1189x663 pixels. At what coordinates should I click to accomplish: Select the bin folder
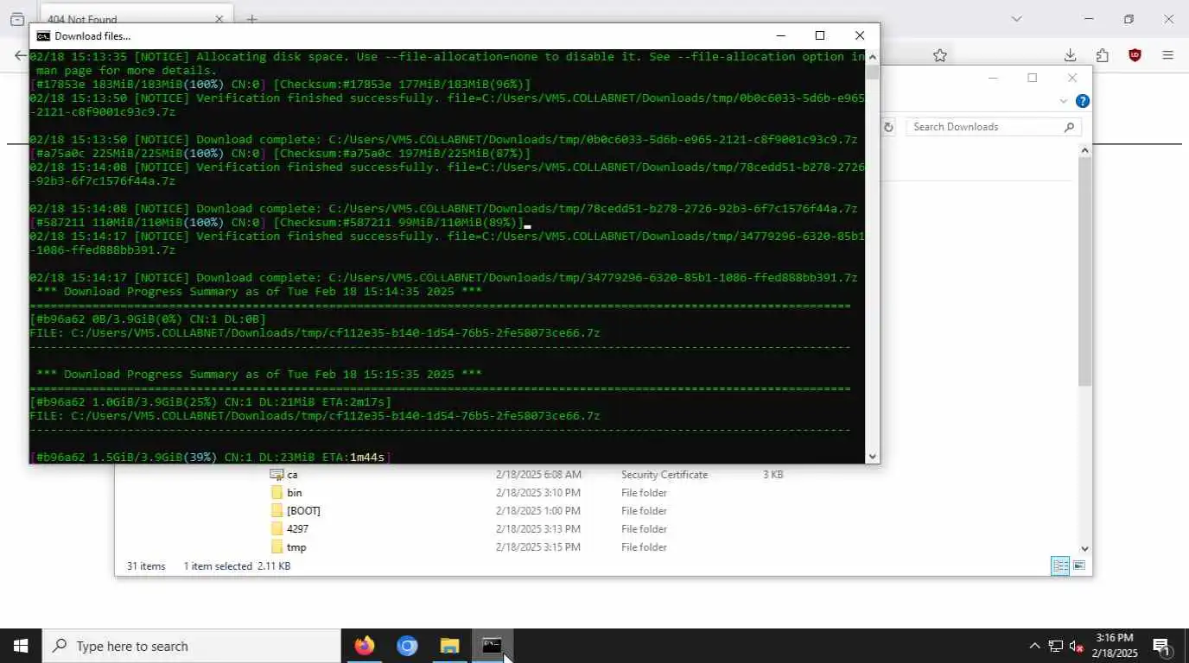295,493
